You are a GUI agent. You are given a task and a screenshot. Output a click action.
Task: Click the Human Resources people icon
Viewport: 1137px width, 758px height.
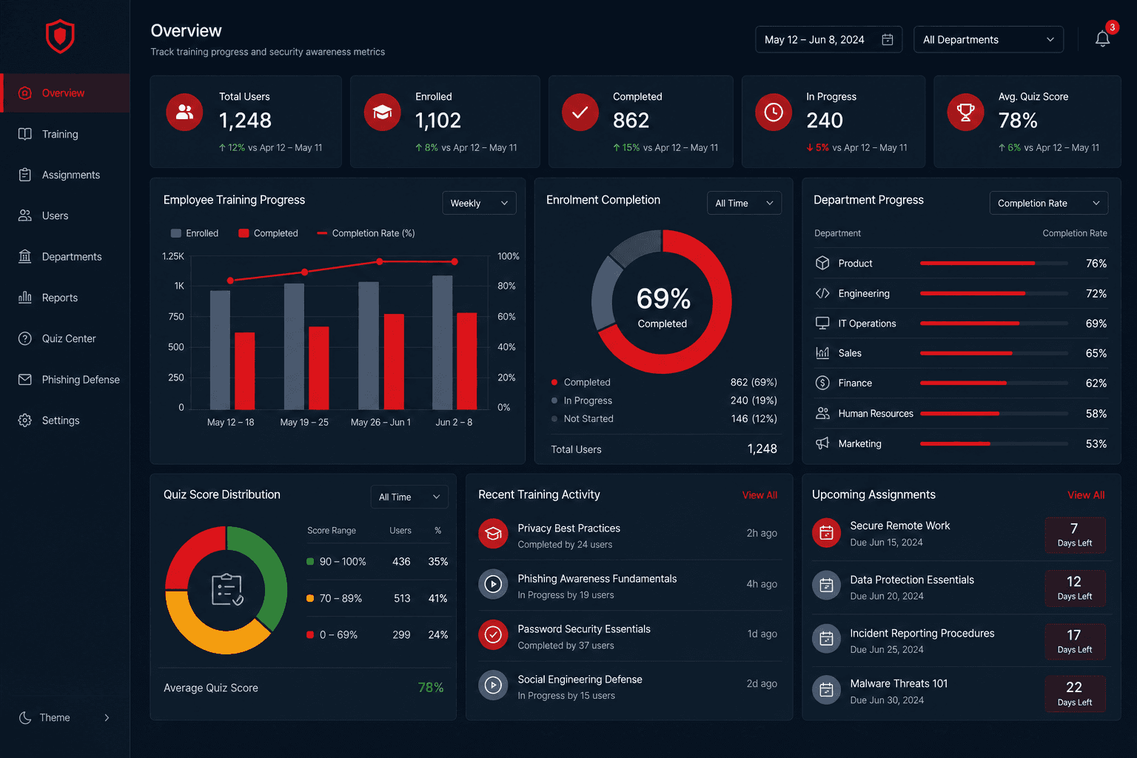coord(822,413)
